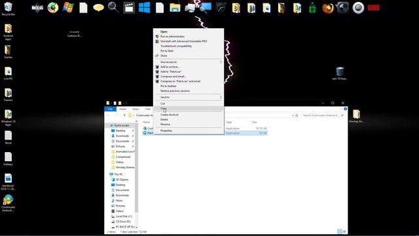Expand the Send to submenu

coord(189,97)
